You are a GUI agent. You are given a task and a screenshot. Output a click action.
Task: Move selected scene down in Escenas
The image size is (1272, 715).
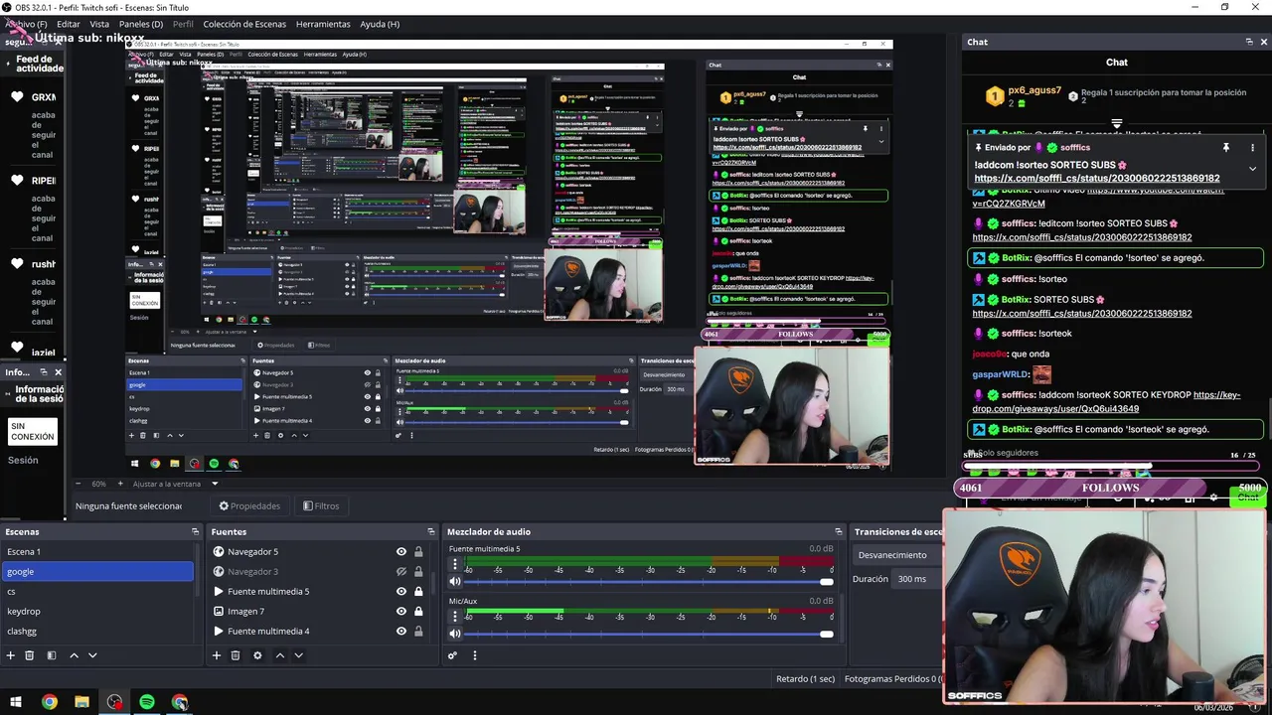pos(92,655)
